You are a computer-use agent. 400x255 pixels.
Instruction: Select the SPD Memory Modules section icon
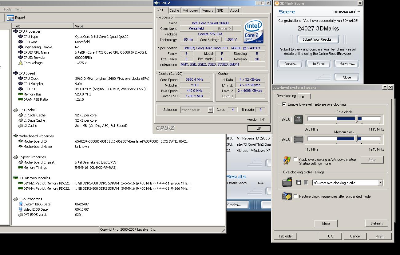pos(16,178)
